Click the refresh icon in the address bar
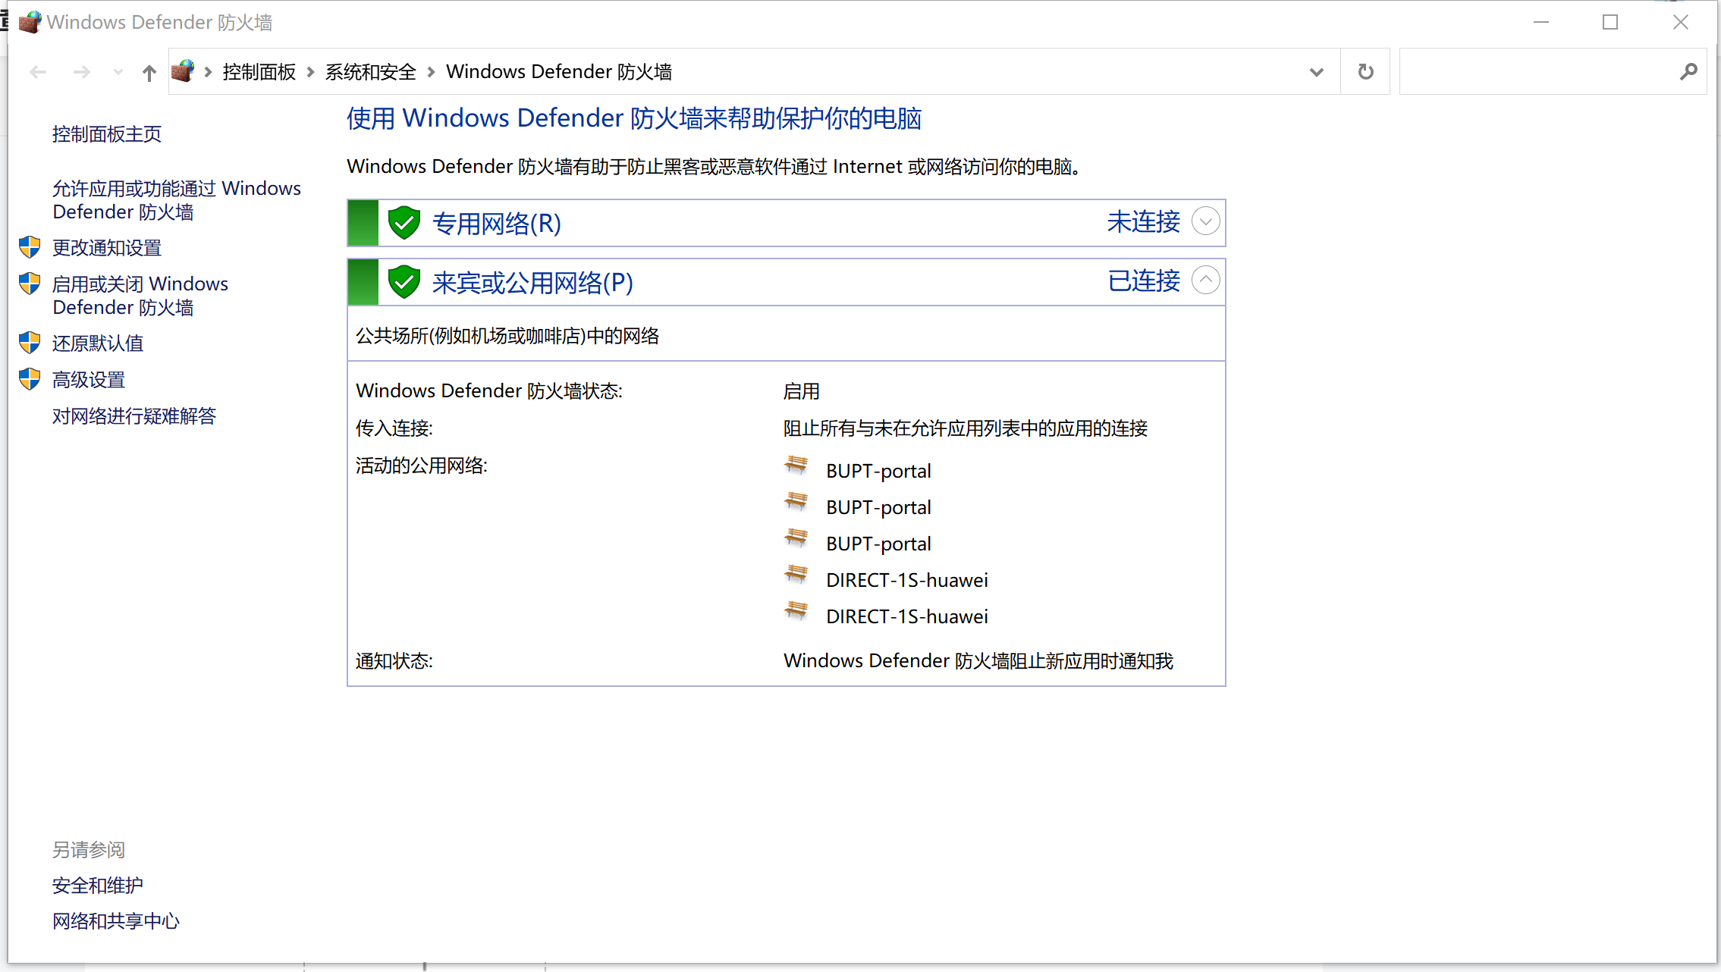This screenshot has height=972, width=1721. (x=1365, y=71)
